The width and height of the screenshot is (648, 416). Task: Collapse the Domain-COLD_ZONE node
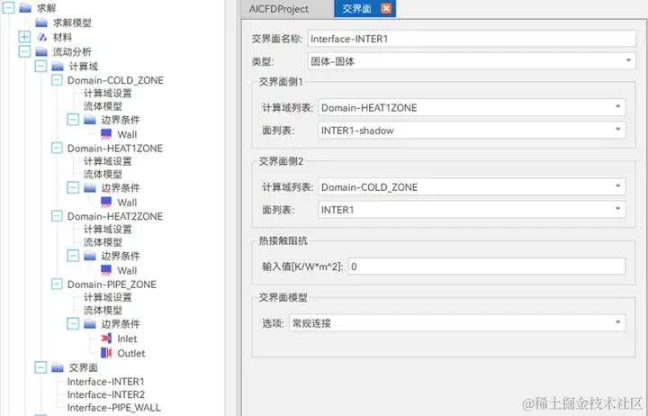[x=57, y=80]
